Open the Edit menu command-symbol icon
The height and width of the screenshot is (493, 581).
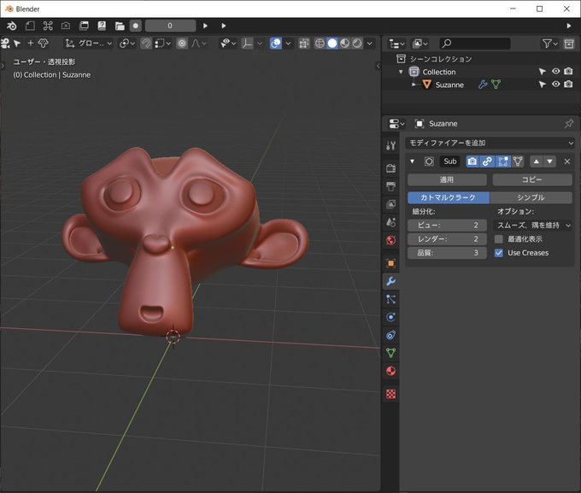tap(48, 26)
